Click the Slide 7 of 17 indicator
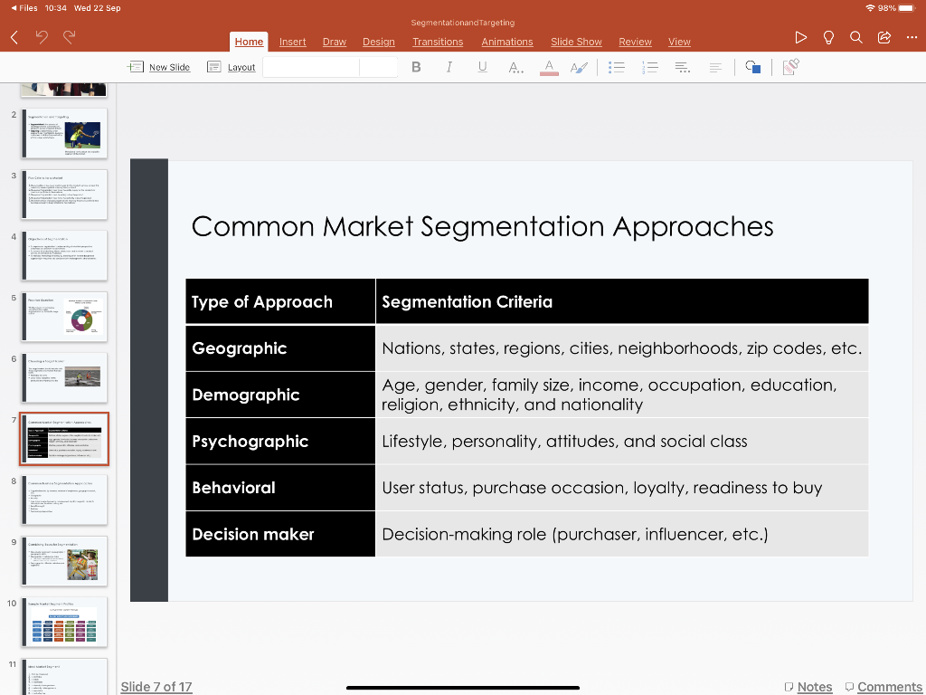Viewport: 926px width, 695px height. pyautogui.click(x=156, y=687)
